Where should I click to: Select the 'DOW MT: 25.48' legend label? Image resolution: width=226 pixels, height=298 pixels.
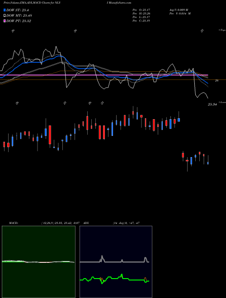point(19,15)
